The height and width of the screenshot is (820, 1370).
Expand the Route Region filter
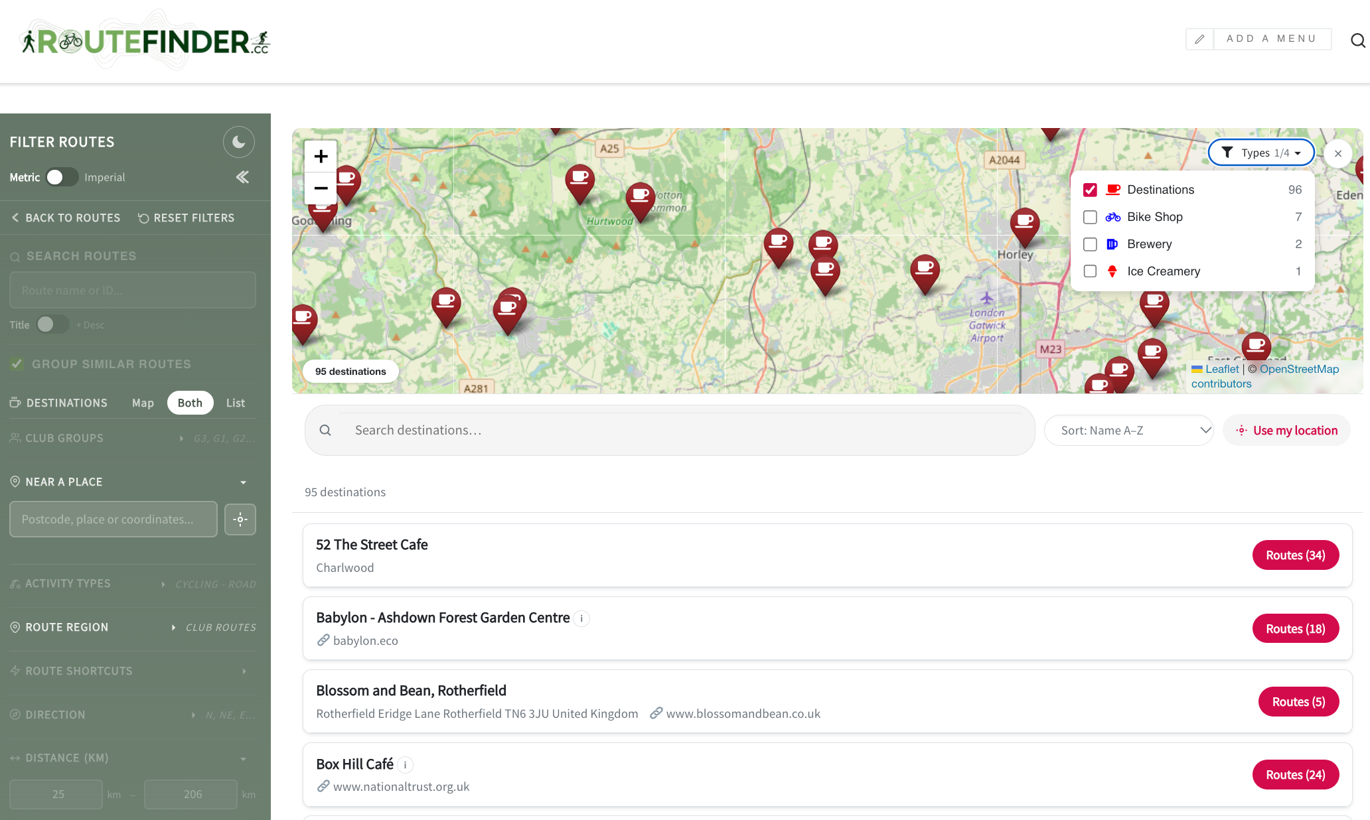click(133, 628)
